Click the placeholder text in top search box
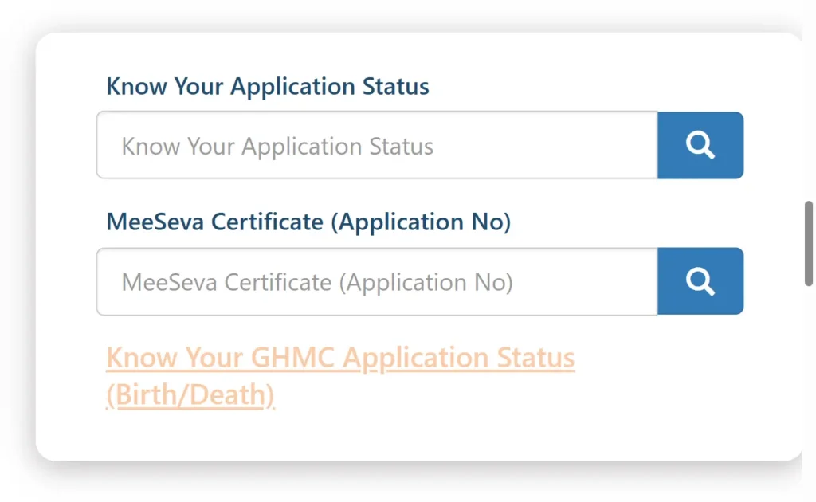 (x=276, y=146)
